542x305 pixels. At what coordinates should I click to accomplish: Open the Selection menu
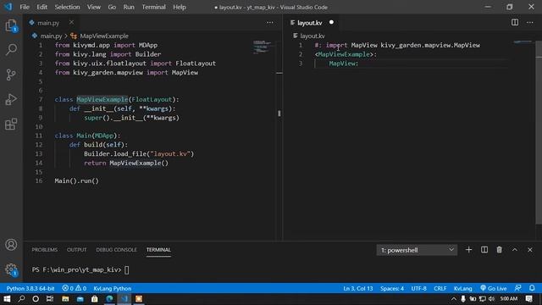[x=67, y=7]
